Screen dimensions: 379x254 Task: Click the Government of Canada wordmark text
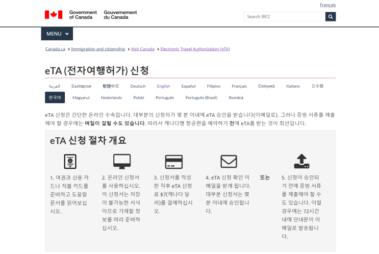83,15
